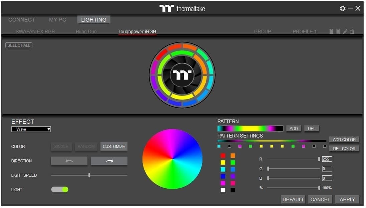The image size is (366, 208).
Task: Switch to the Riing Duo device tab
Action: click(86, 32)
